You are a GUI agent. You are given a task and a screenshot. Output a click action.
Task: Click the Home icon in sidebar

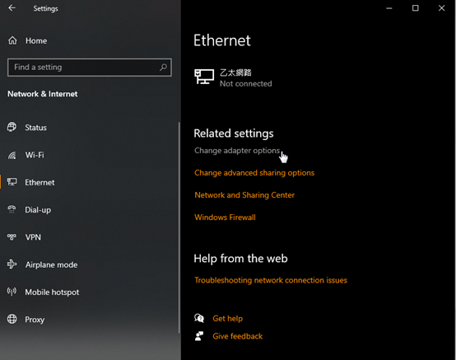coord(12,40)
